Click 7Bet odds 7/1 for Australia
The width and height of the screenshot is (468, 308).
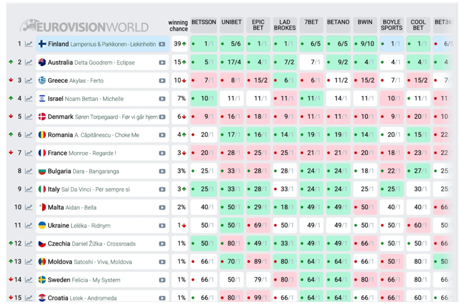click(x=311, y=62)
